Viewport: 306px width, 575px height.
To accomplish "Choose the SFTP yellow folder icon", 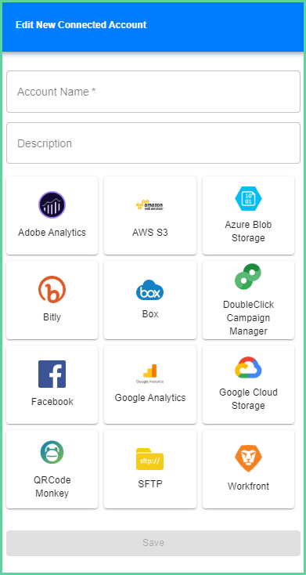I will coord(150,459).
